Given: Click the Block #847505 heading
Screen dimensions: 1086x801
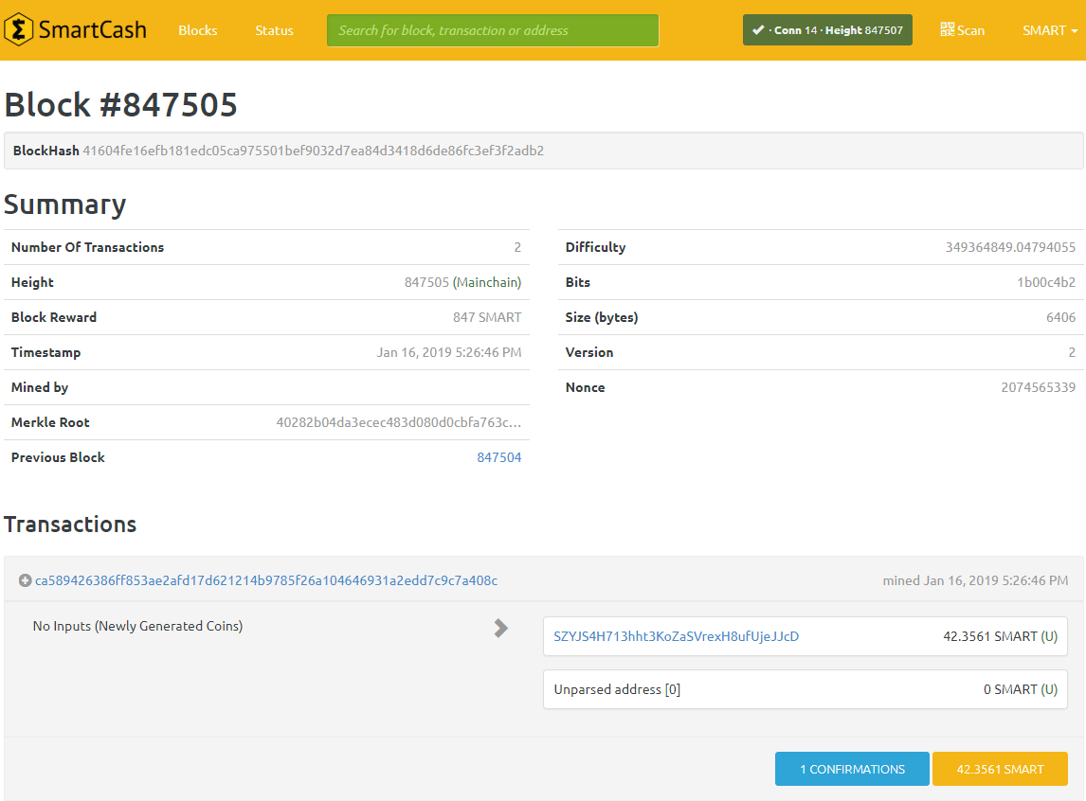Looking at the screenshot, I should (x=120, y=105).
